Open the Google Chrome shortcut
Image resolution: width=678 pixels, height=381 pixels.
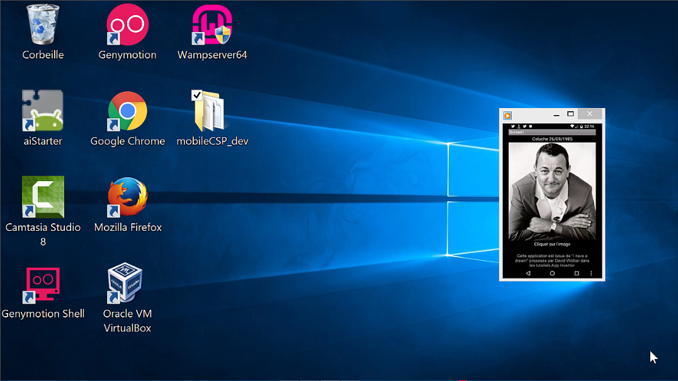[127, 111]
